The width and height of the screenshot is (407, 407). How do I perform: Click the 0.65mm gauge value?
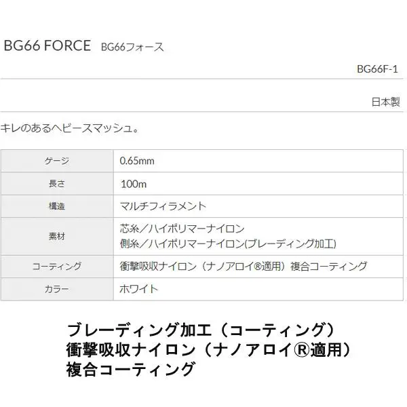point(137,161)
